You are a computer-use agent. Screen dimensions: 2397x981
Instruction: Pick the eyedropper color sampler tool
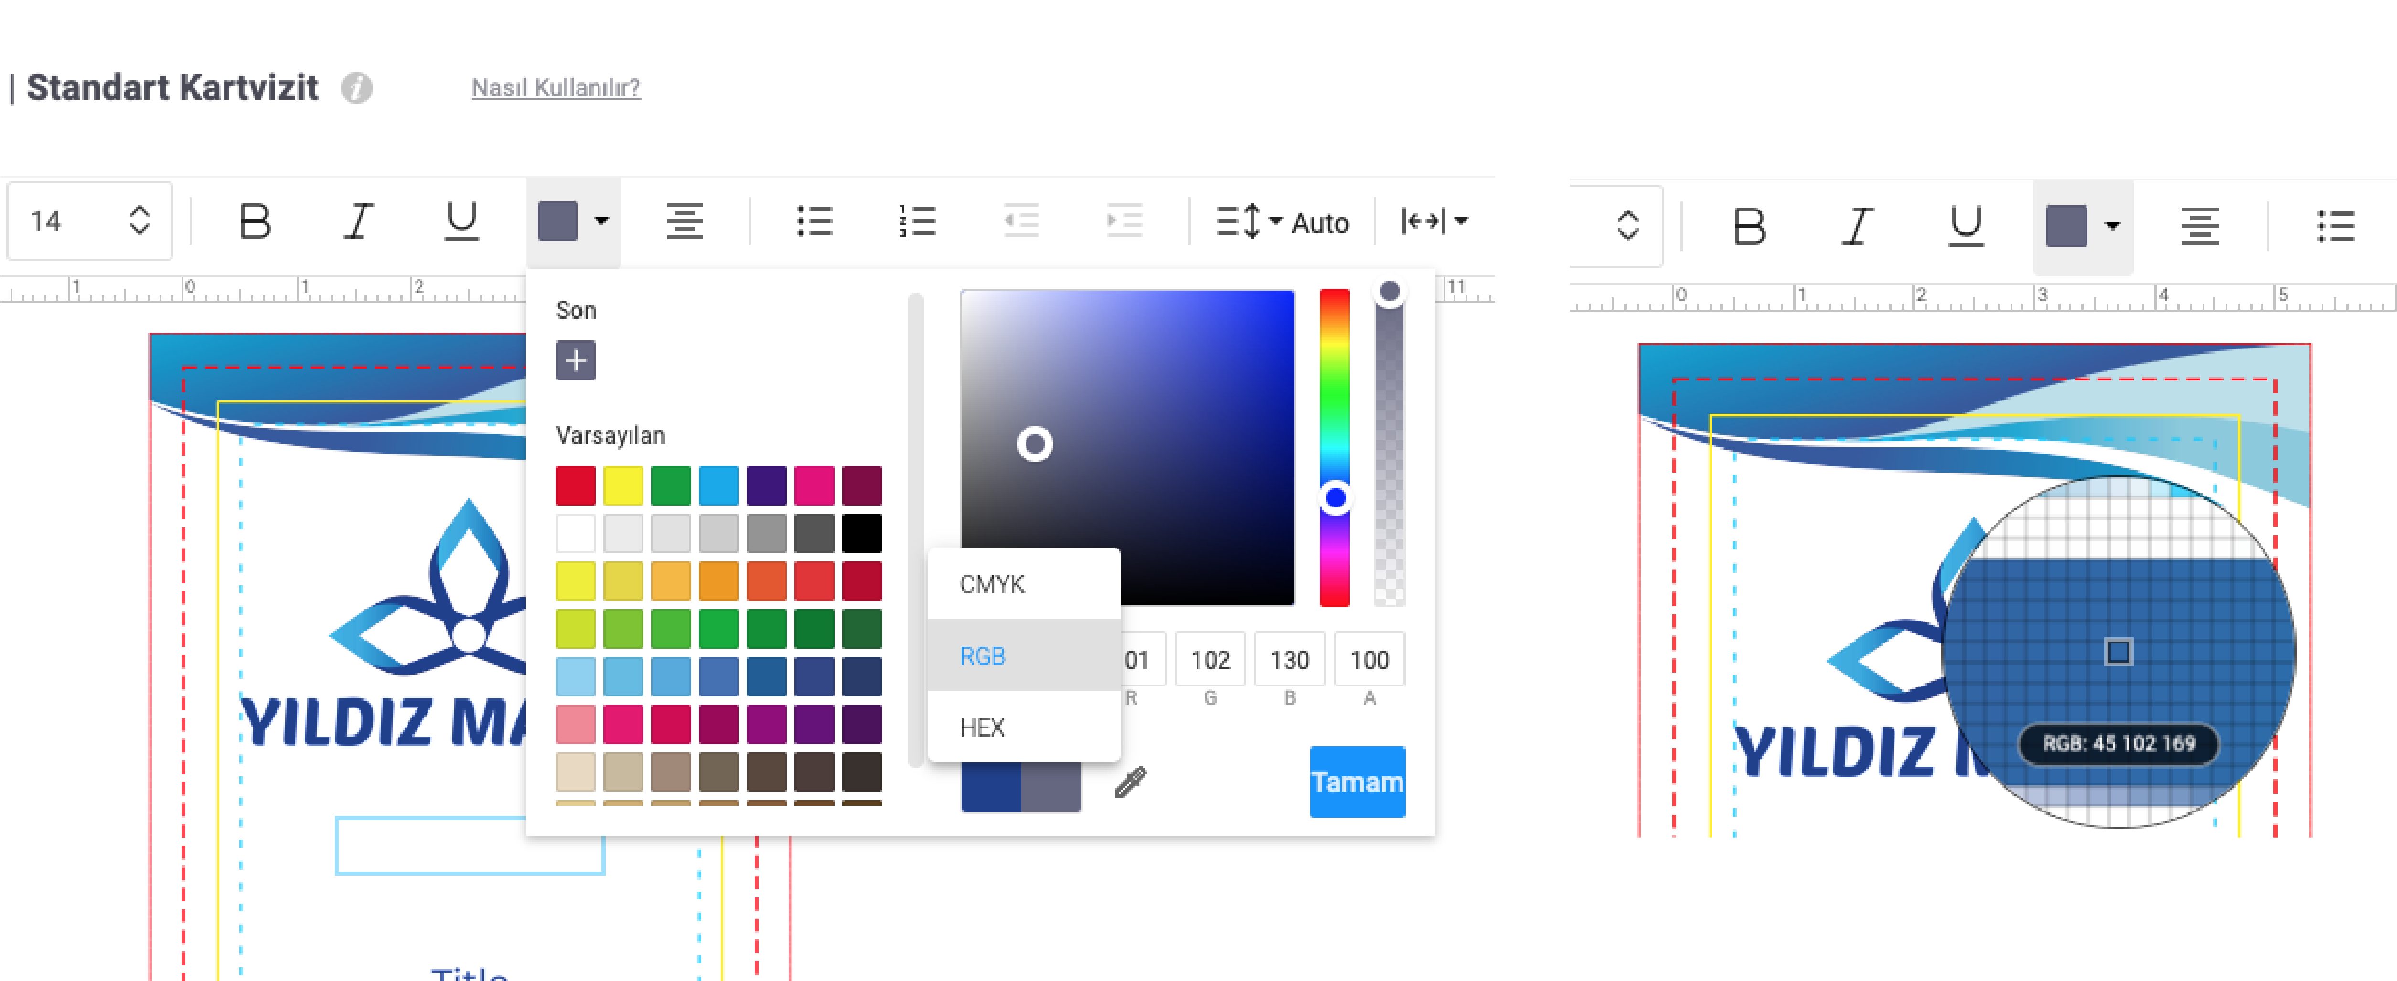click(x=1131, y=782)
